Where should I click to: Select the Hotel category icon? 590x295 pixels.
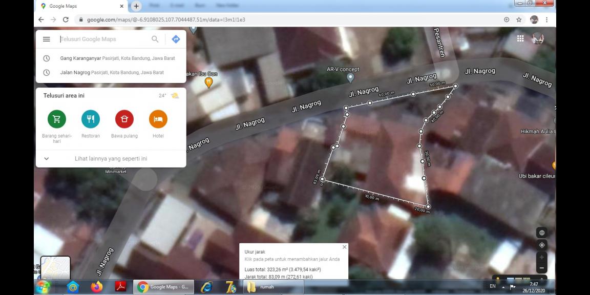(158, 119)
